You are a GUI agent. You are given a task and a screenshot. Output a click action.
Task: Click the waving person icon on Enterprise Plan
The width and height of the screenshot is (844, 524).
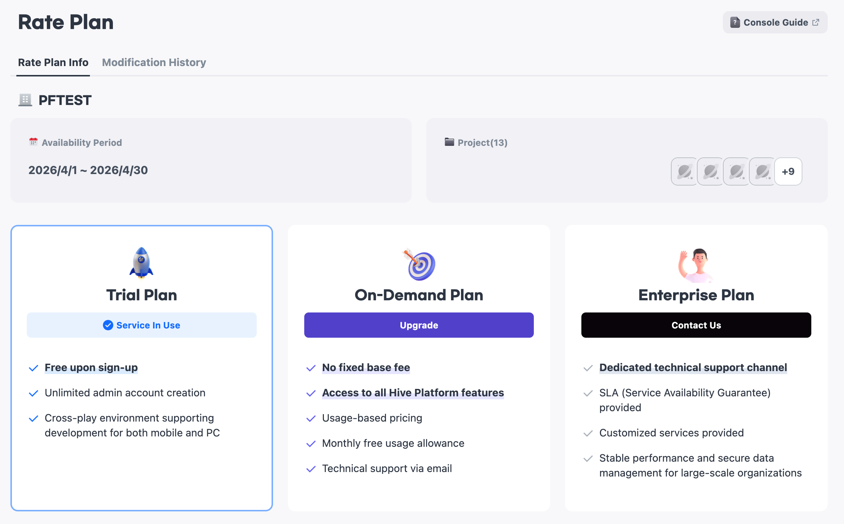click(x=696, y=265)
